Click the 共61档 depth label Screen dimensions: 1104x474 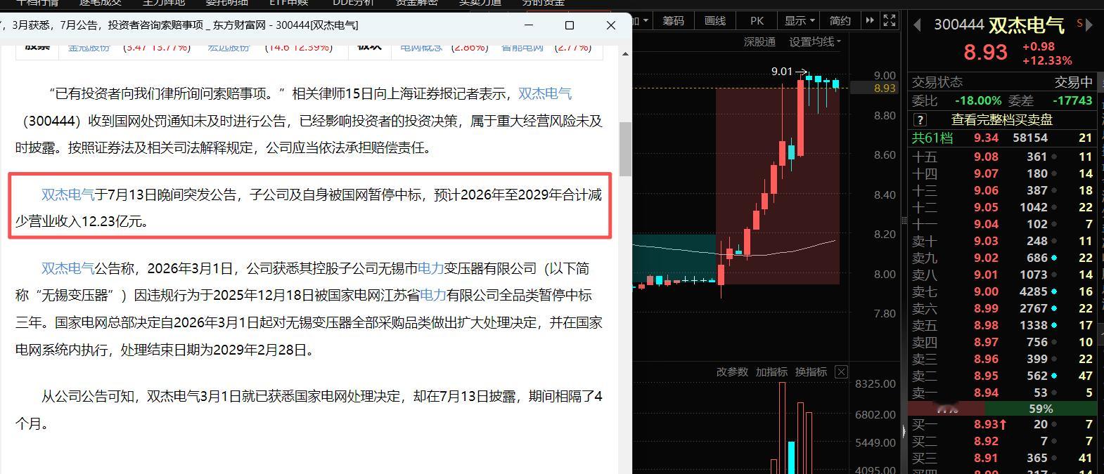(932, 138)
